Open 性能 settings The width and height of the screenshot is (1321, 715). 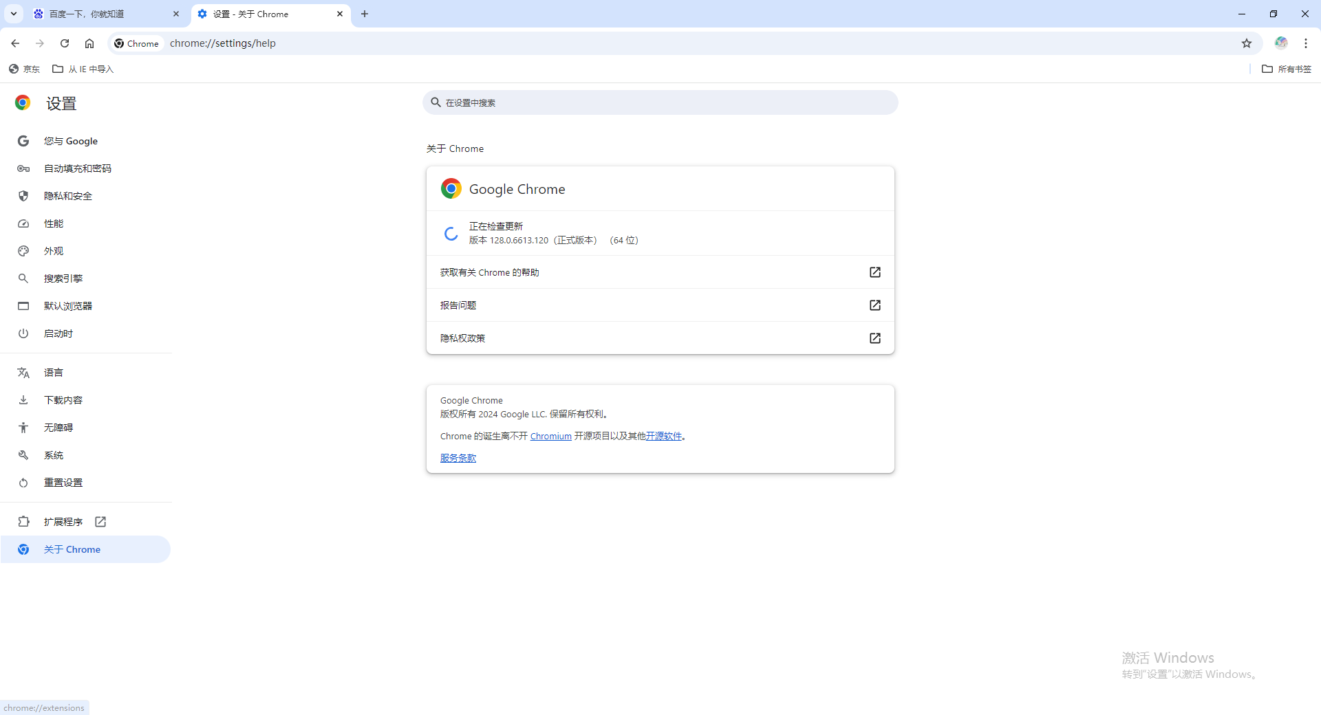tap(85, 223)
